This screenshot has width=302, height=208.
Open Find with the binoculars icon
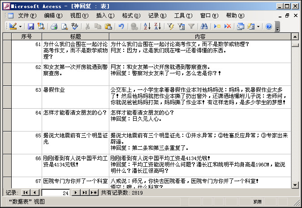pos(204,26)
